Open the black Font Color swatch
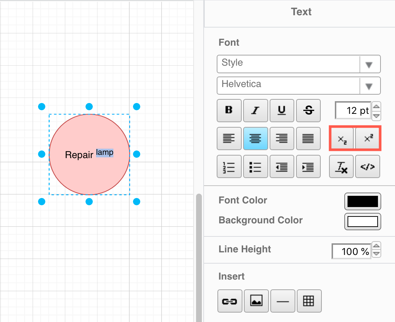This screenshot has height=322, width=395. click(362, 202)
